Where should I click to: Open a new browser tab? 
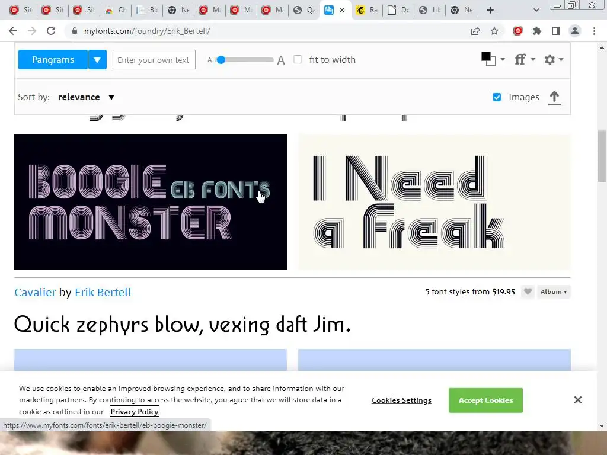(x=490, y=10)
